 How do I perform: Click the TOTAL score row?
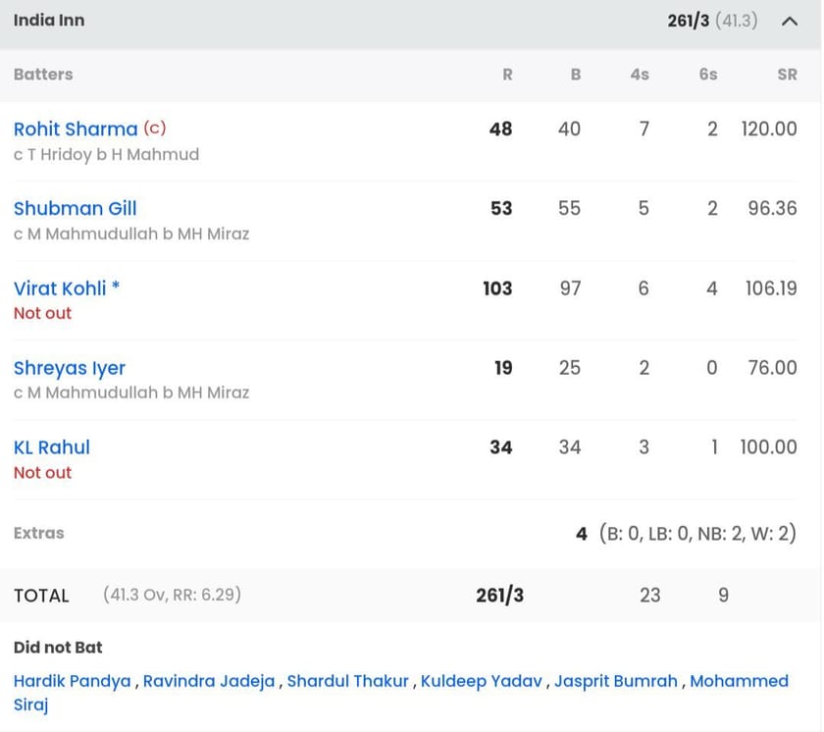click(x=41, y=596)
